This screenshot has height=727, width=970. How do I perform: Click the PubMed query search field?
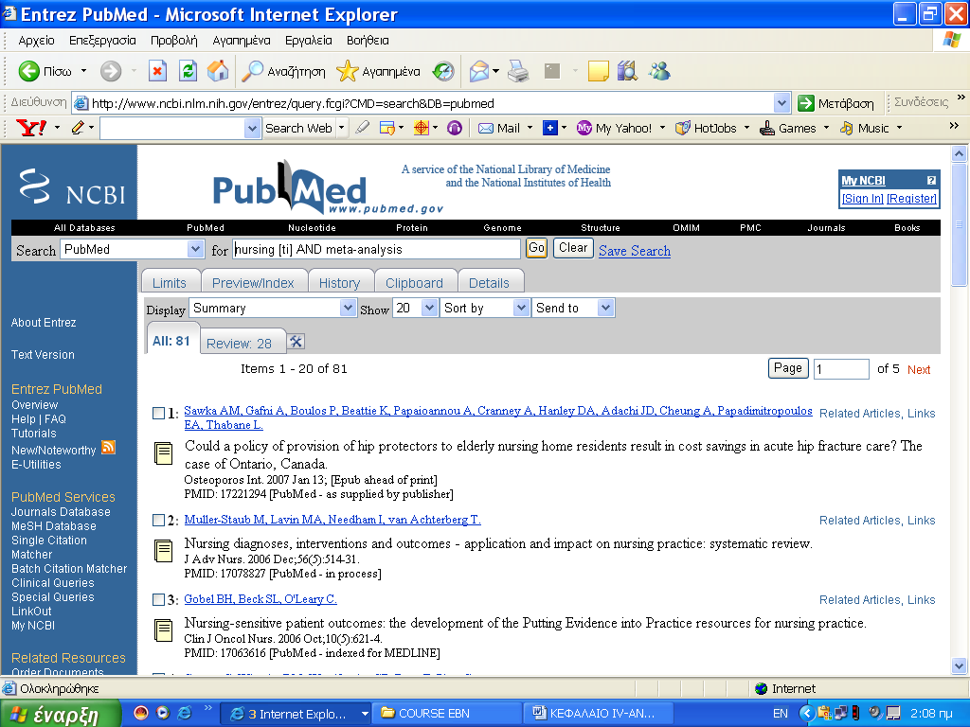coord(376,249)
